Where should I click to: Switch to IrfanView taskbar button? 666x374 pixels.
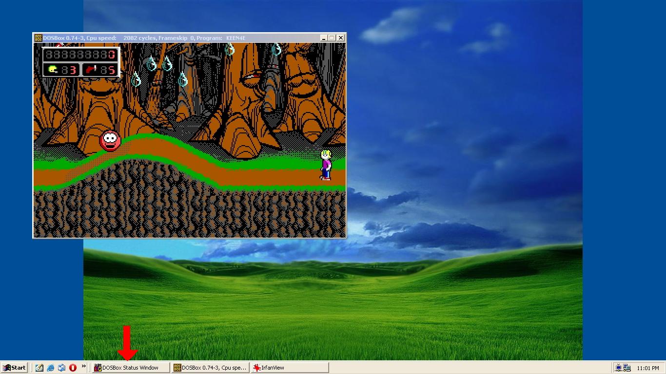(x=290, y=368)
